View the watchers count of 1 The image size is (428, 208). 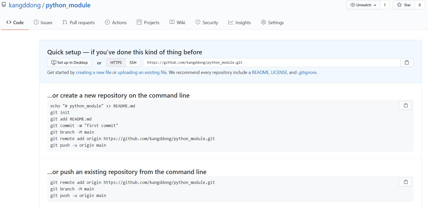tap(384, 5)
